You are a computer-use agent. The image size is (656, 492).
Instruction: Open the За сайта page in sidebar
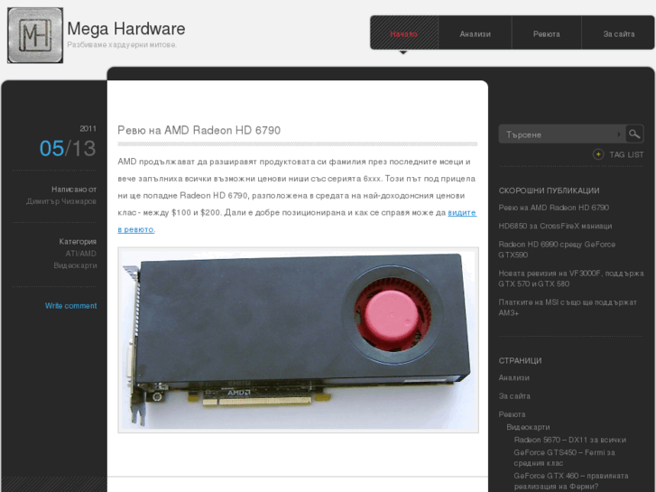(514, 396)
